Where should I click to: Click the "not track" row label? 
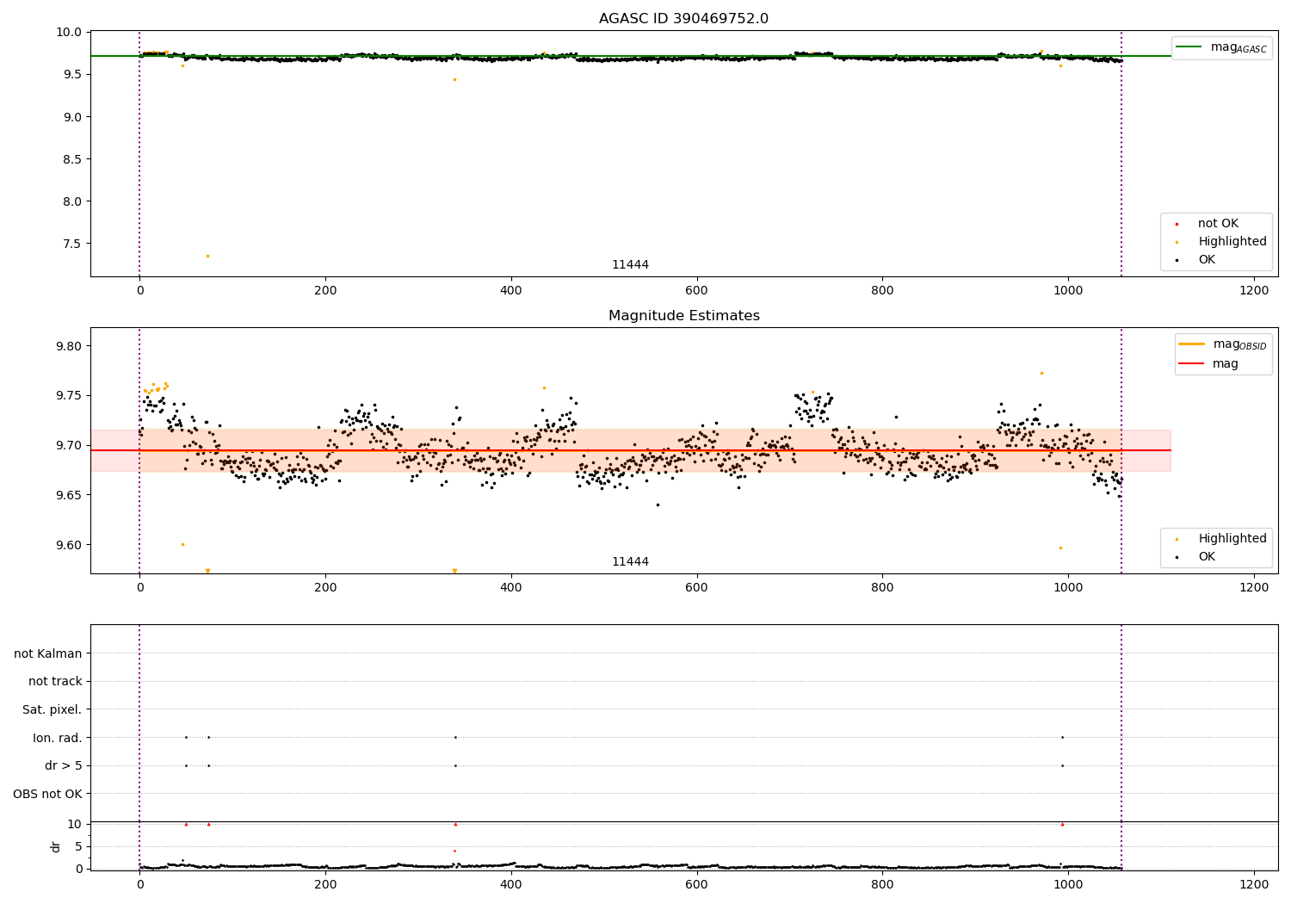(x=55, y=682)
